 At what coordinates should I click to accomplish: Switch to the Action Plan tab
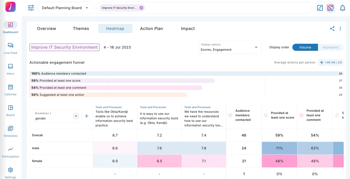coord(151,29)
